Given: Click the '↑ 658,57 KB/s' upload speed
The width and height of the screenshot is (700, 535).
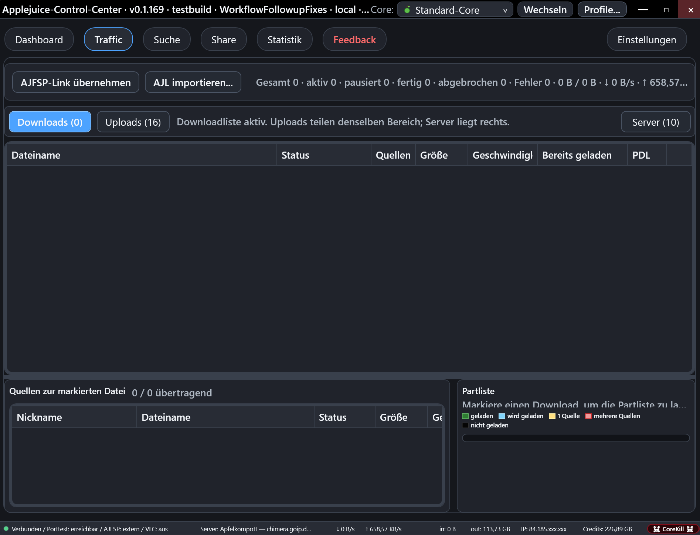Looking at the screenshot, I should (383, 529).
